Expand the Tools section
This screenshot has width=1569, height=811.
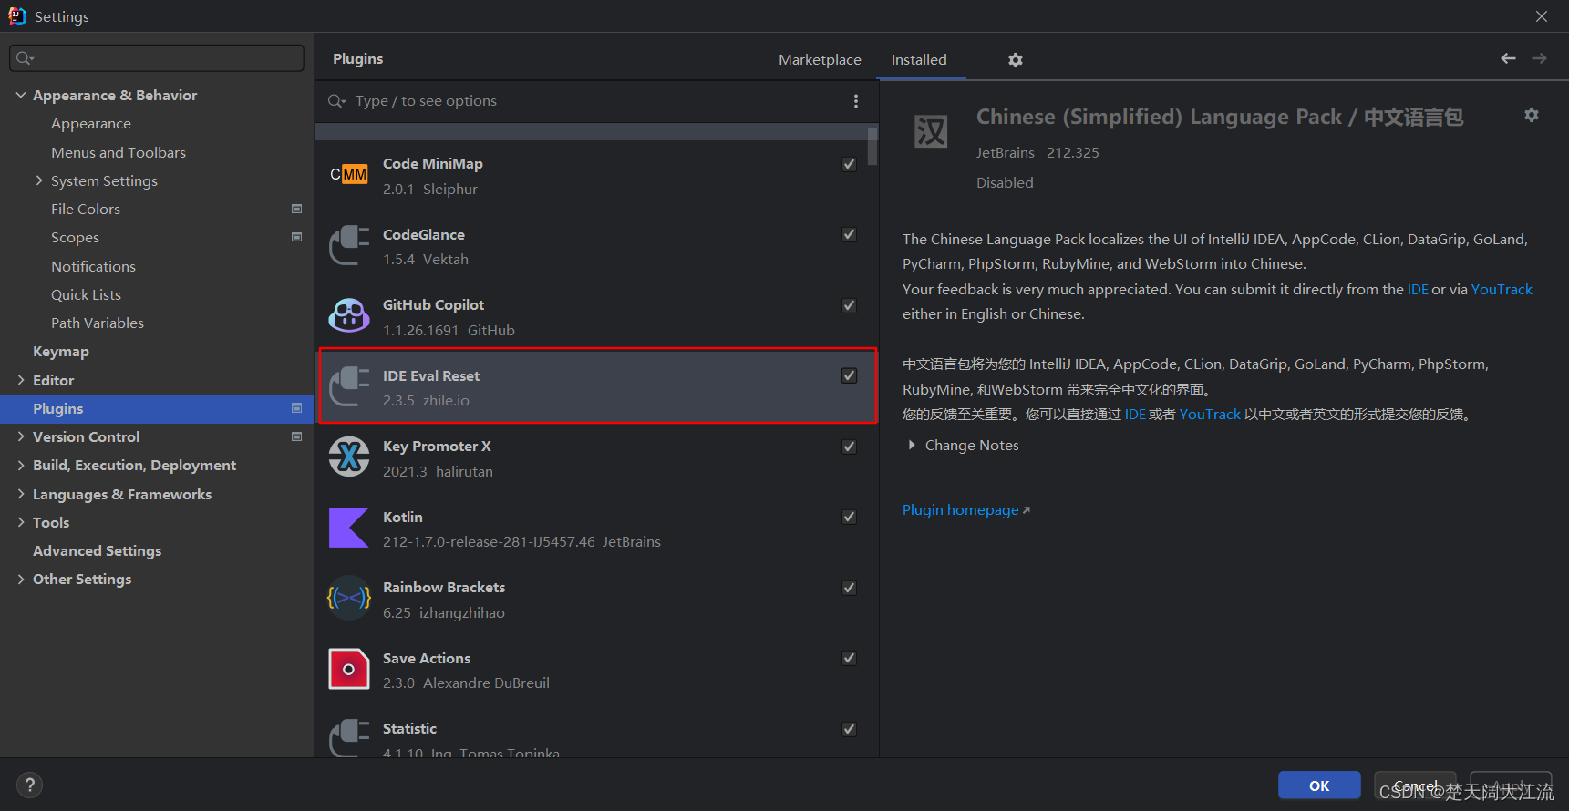(20, 522)
